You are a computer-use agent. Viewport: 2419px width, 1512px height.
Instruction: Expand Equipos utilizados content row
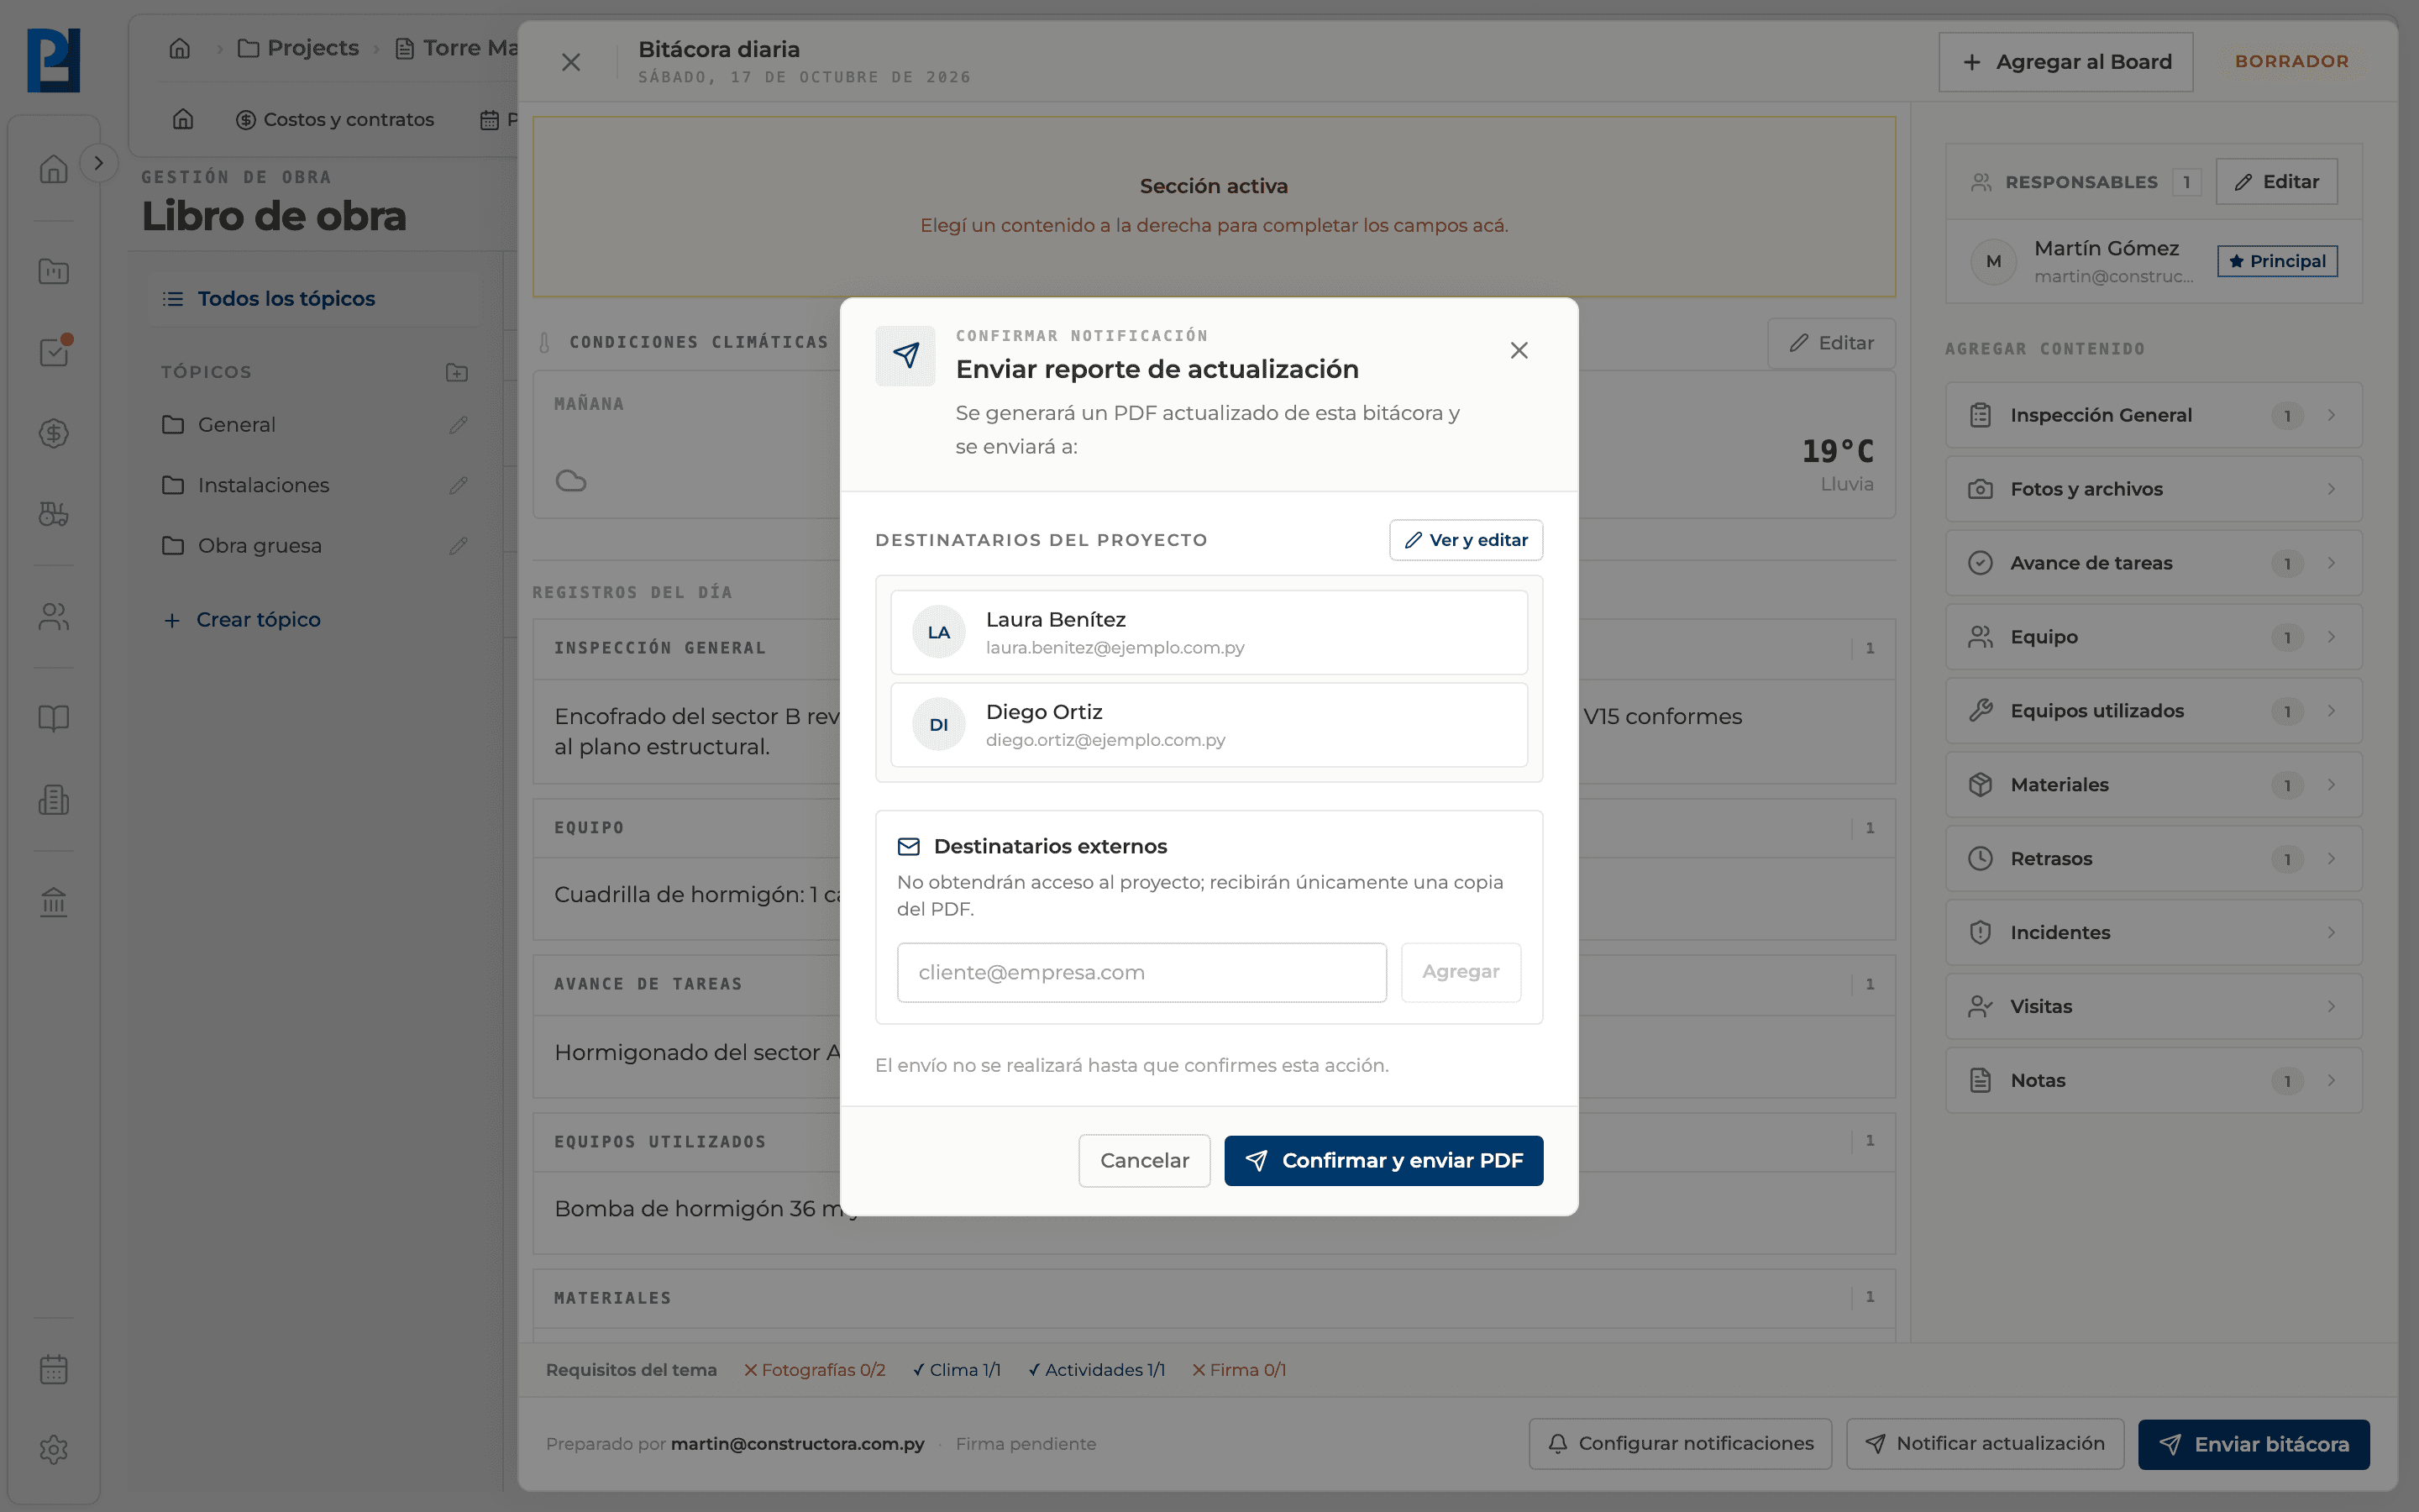(2153, 711)
